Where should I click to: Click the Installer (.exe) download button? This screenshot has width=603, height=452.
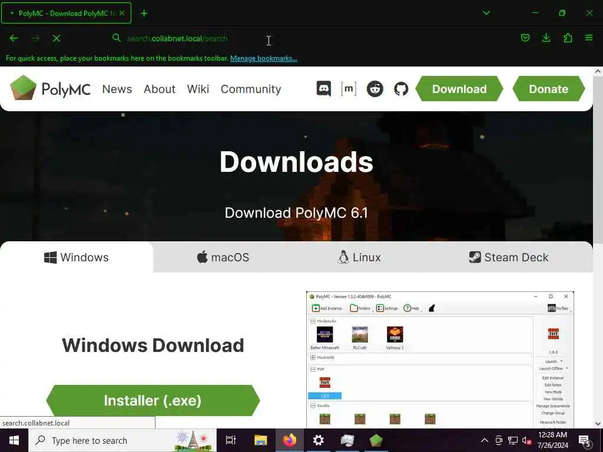click(153, 400)
